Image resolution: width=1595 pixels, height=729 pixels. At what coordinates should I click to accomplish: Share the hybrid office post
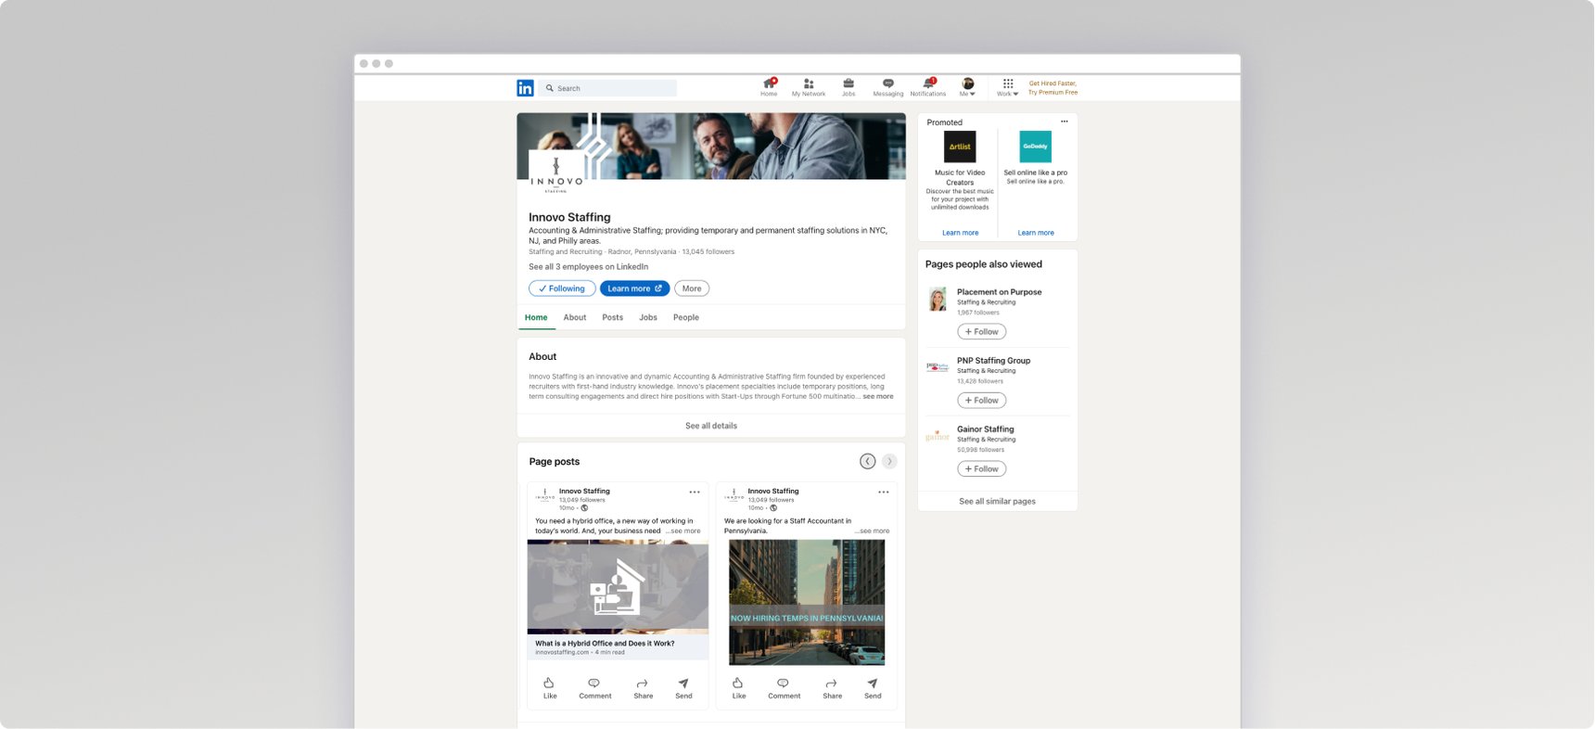(x=644, y=688)
